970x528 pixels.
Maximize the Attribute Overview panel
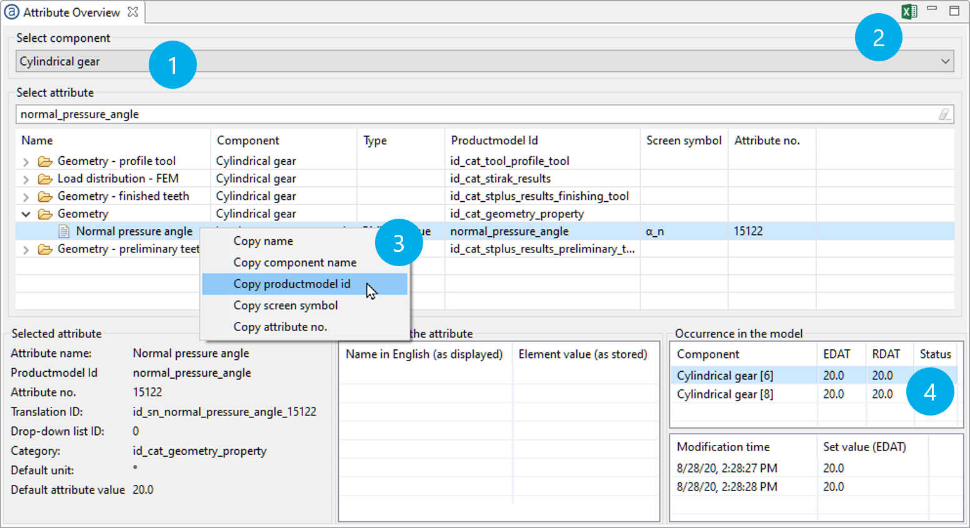pos(954,11)
